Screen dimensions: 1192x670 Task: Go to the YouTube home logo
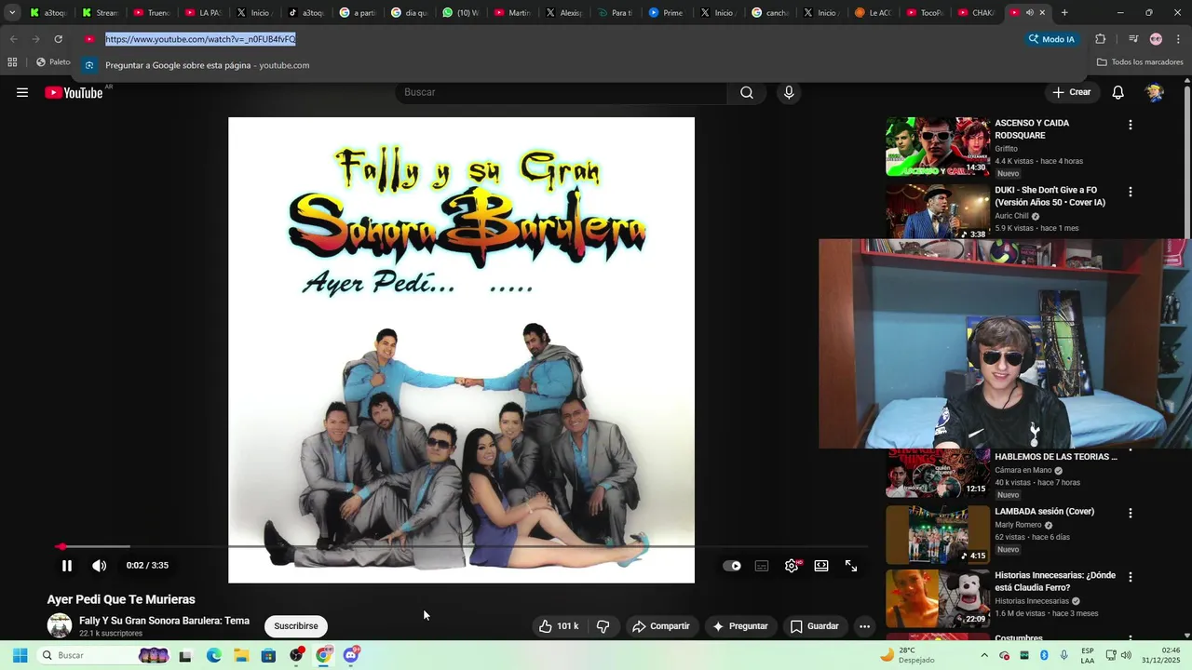click(x=74, y=92)
